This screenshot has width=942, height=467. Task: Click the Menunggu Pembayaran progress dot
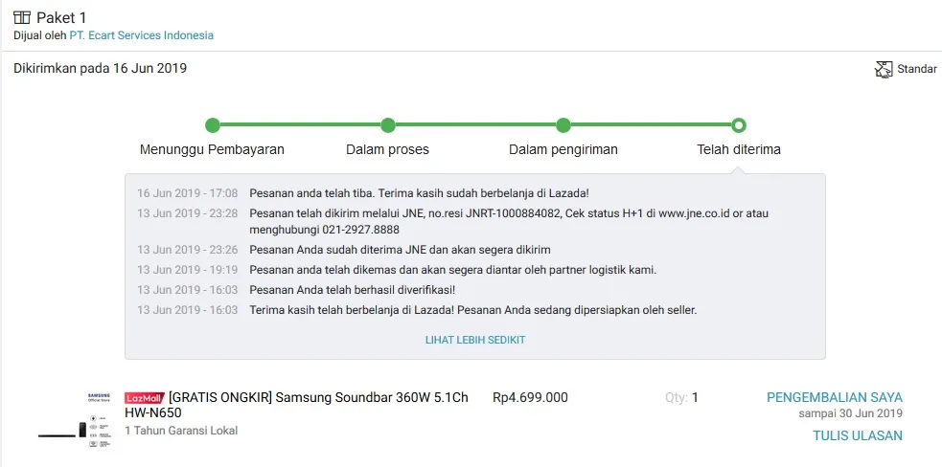click(213, 125)
